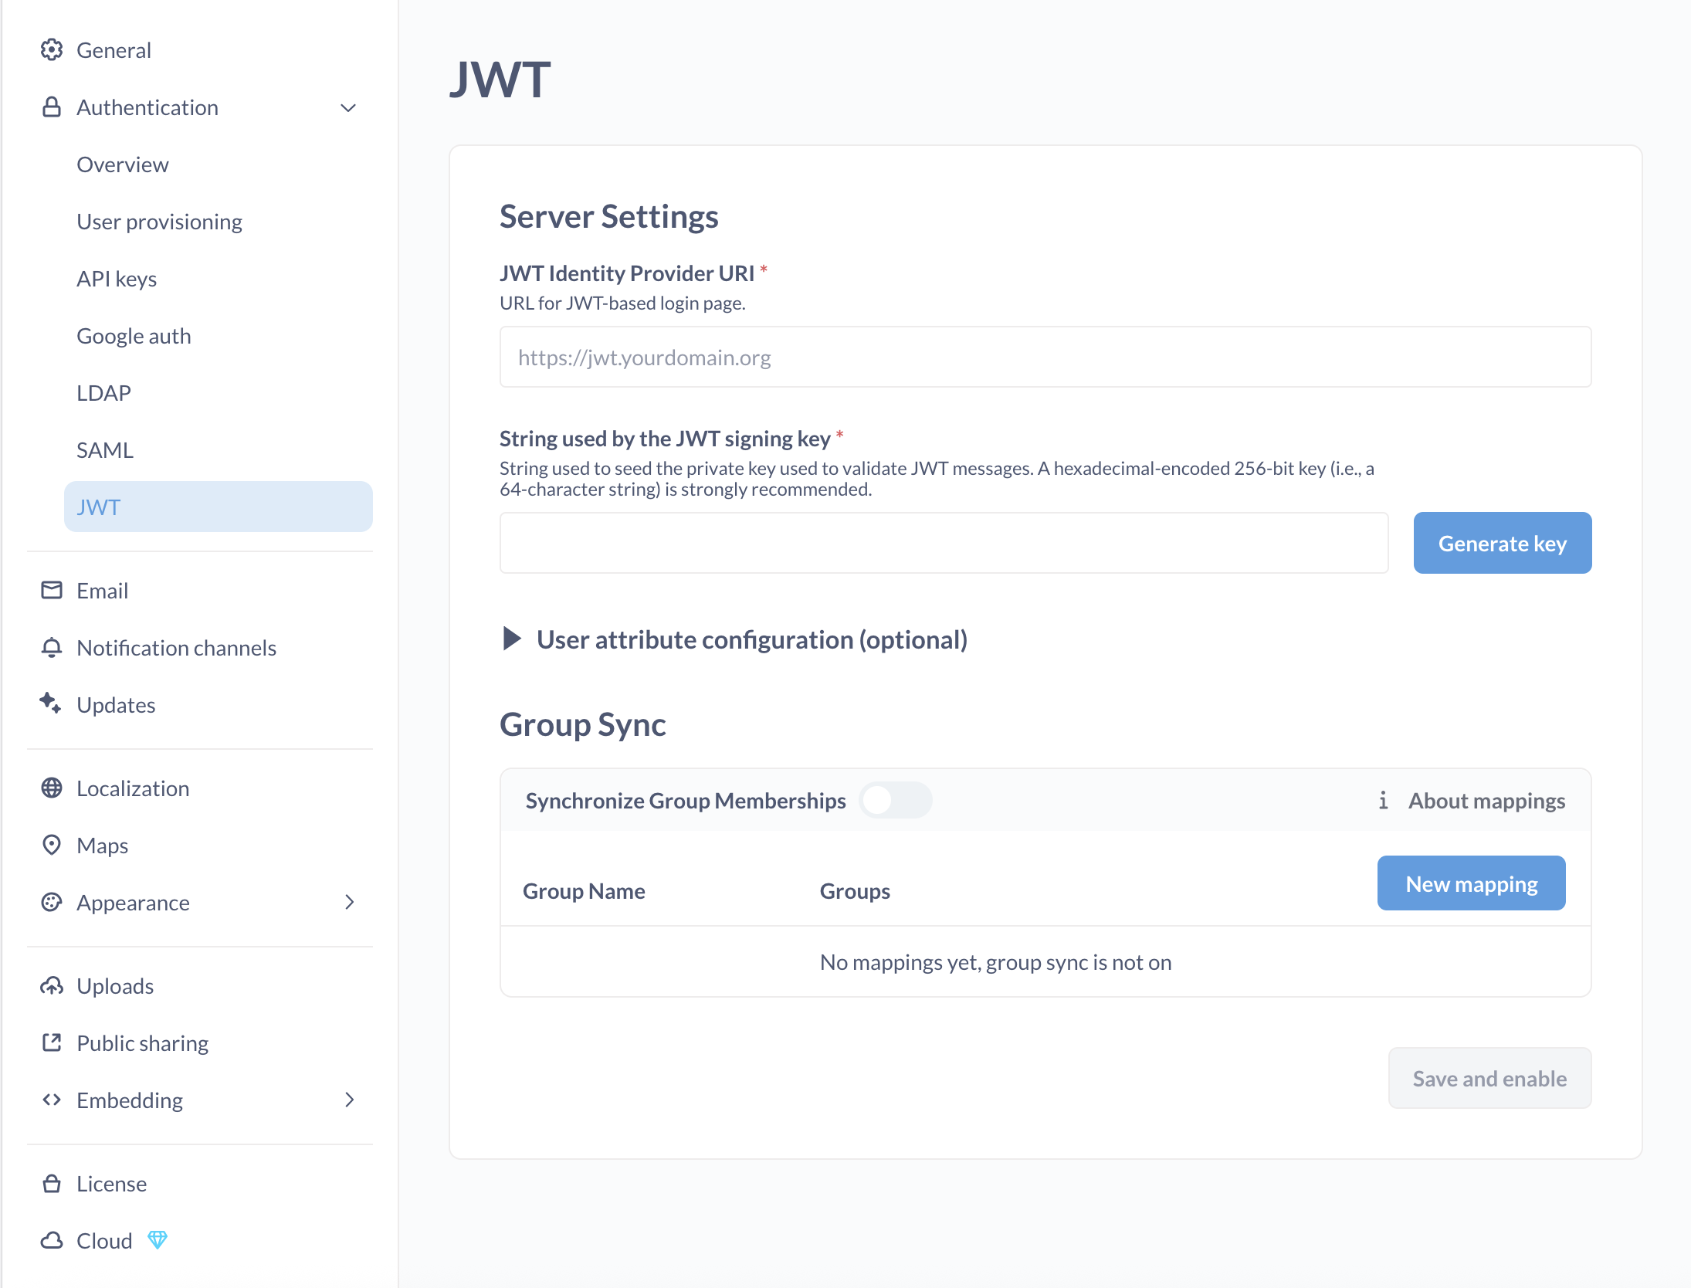This screenshot has height=1288, width=1691.
Task: Click the General settings gear icon
Action: (52, 49)
